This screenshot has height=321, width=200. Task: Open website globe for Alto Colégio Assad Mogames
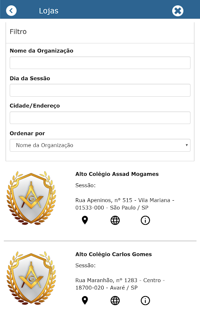(x=115, y=220)
